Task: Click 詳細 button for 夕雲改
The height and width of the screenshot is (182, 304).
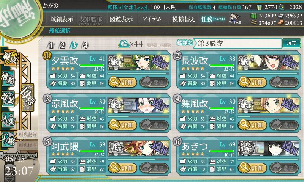Action: [122, 82]
